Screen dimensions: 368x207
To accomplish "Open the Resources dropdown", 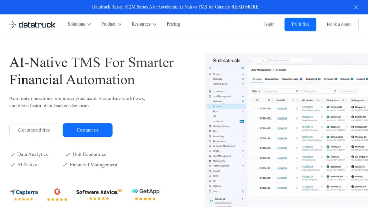I will tap(144, 24).
